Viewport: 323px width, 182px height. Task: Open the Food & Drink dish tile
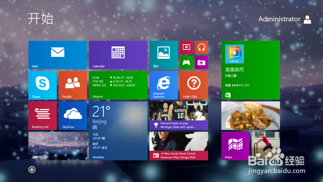tap(251, 116)
